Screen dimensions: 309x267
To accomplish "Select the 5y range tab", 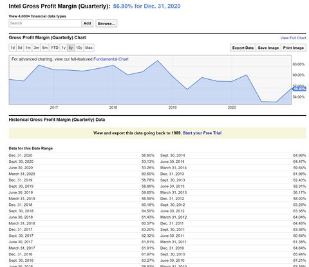I will tap(71, 48).
